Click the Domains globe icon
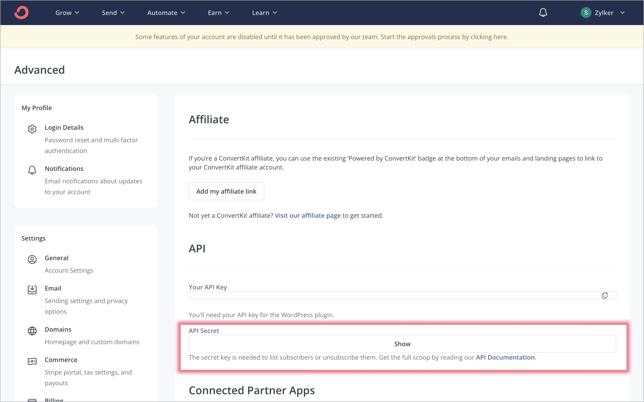The height and width of the screenshot is (402, 644). point(32,331)
